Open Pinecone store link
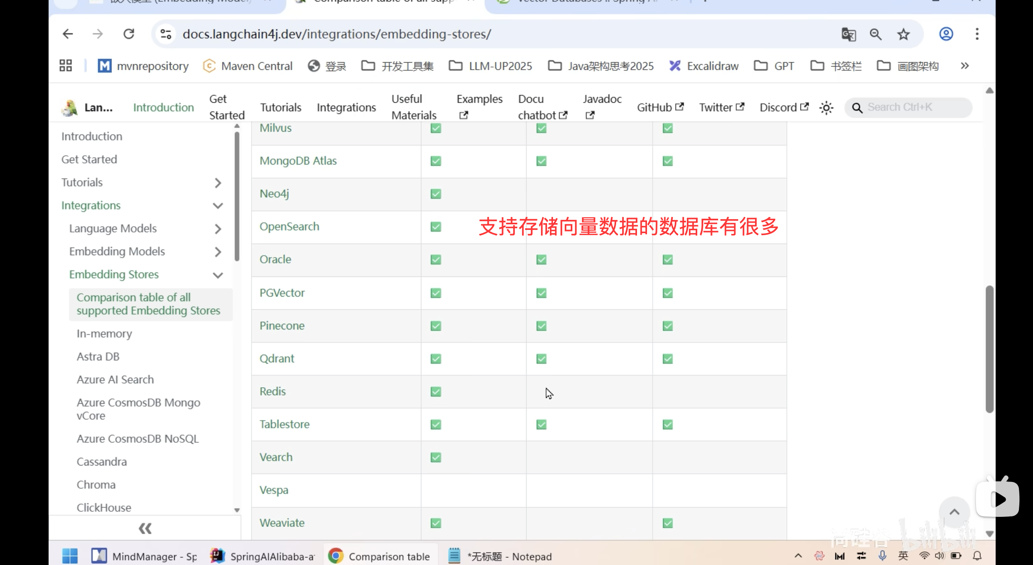 pyautogui.click(x=282, y=326)
